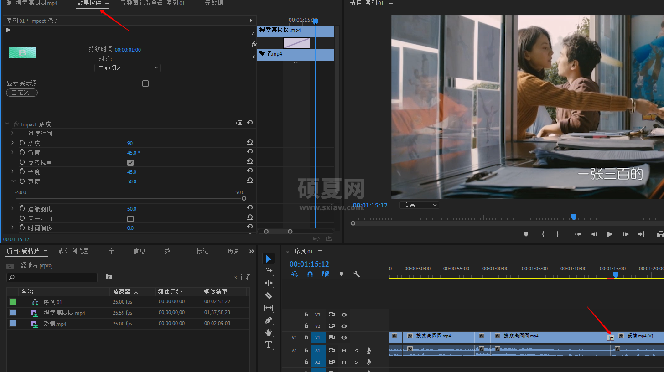The image size is (664, 372).
Task: Show more Project panel tabs via chevrons
Action: pos(252,251)
